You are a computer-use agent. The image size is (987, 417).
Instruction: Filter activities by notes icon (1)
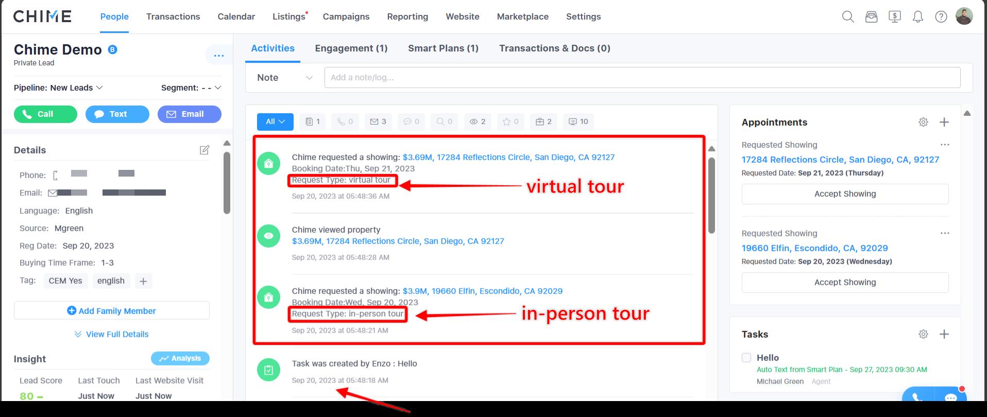(x=313, y=121)
